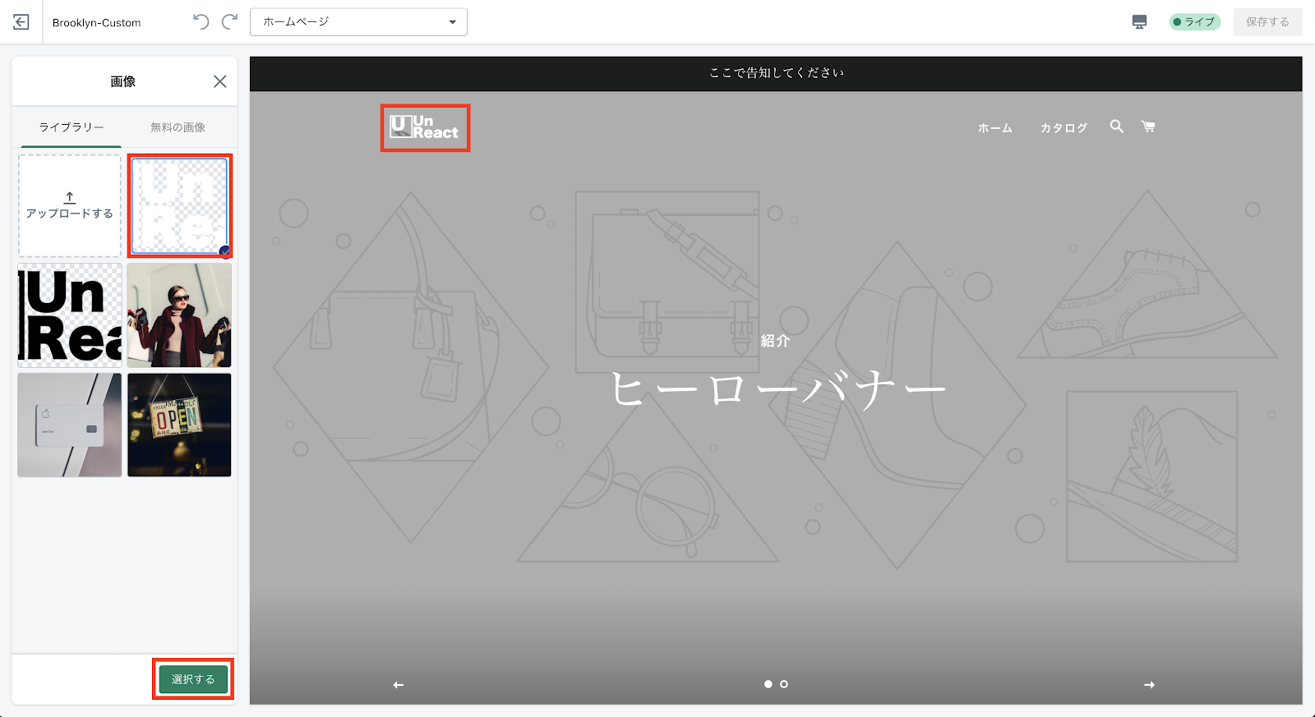1315x717 pixels.
Task: Switch to desktop preview icon
Action: click(1139, 22)
